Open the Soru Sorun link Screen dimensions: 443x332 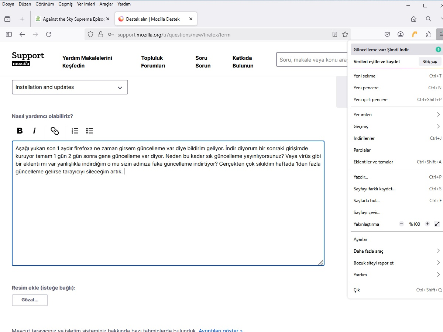(x=203, y=62)
